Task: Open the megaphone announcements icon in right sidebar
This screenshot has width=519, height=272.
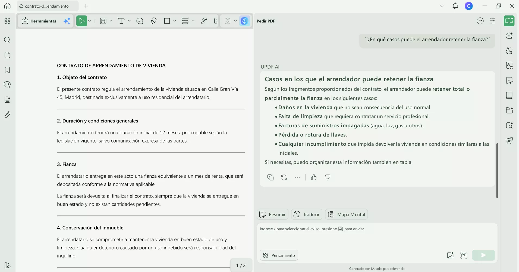Action: coord(509,140)
